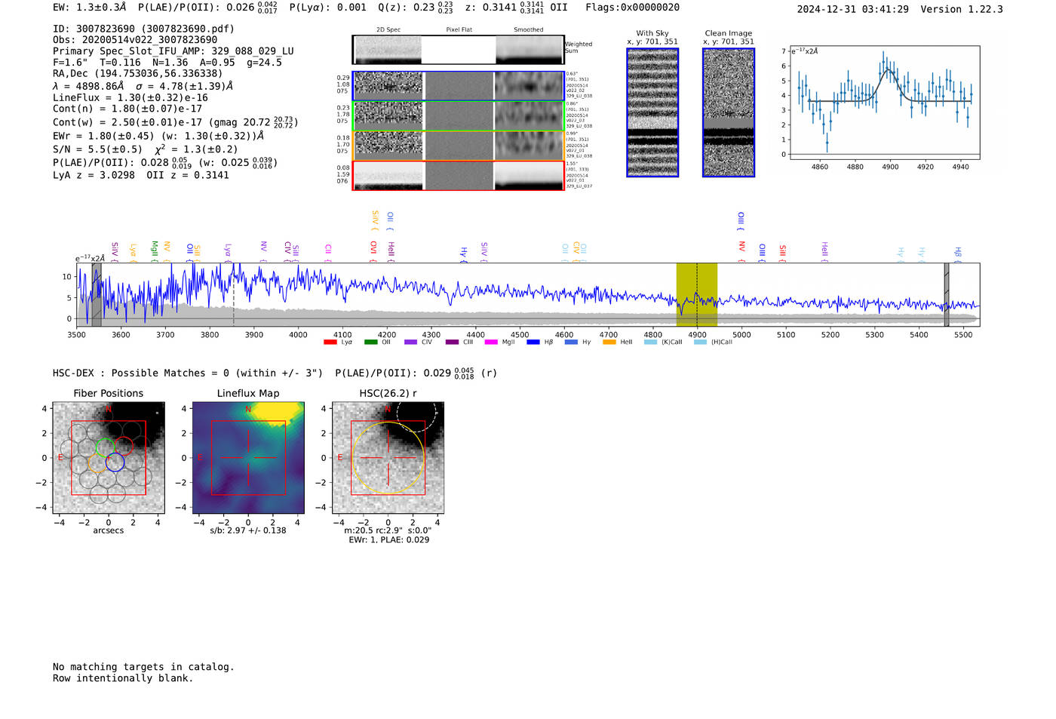Click 'Primary Spec_Slot_IFU_AMP: 329_088_029_LU' text
This screenshot has height=719, width=1056.
pos(173,51)
